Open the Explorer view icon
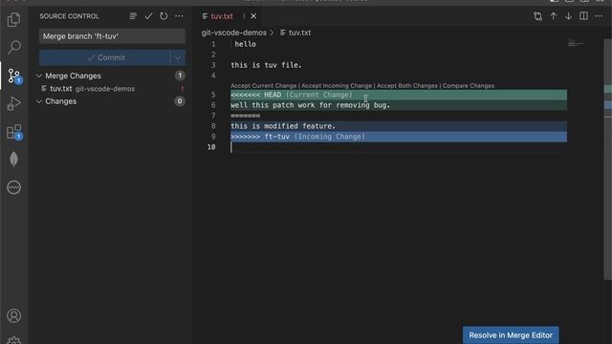This screenshot has width=612, height=344. coord(13,19)
